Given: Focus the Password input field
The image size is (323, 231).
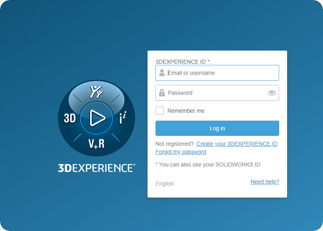Looking at the screenshot, I should (217, 93).
